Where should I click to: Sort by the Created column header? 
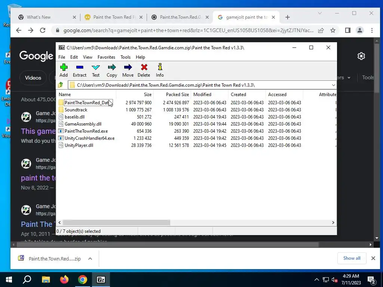pos(247,95)
